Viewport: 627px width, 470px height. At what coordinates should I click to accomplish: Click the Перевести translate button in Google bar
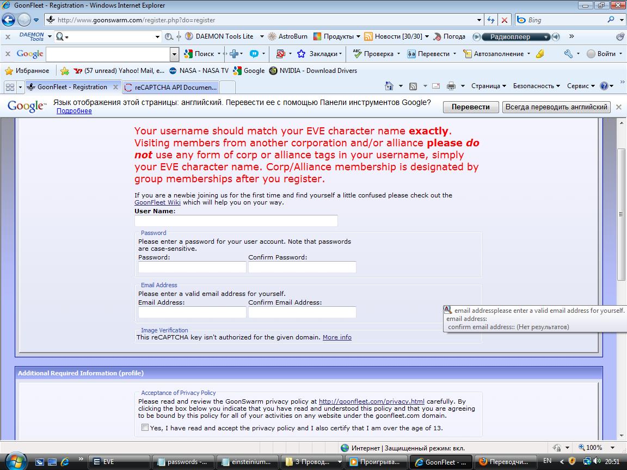click(x=471, y=107)
